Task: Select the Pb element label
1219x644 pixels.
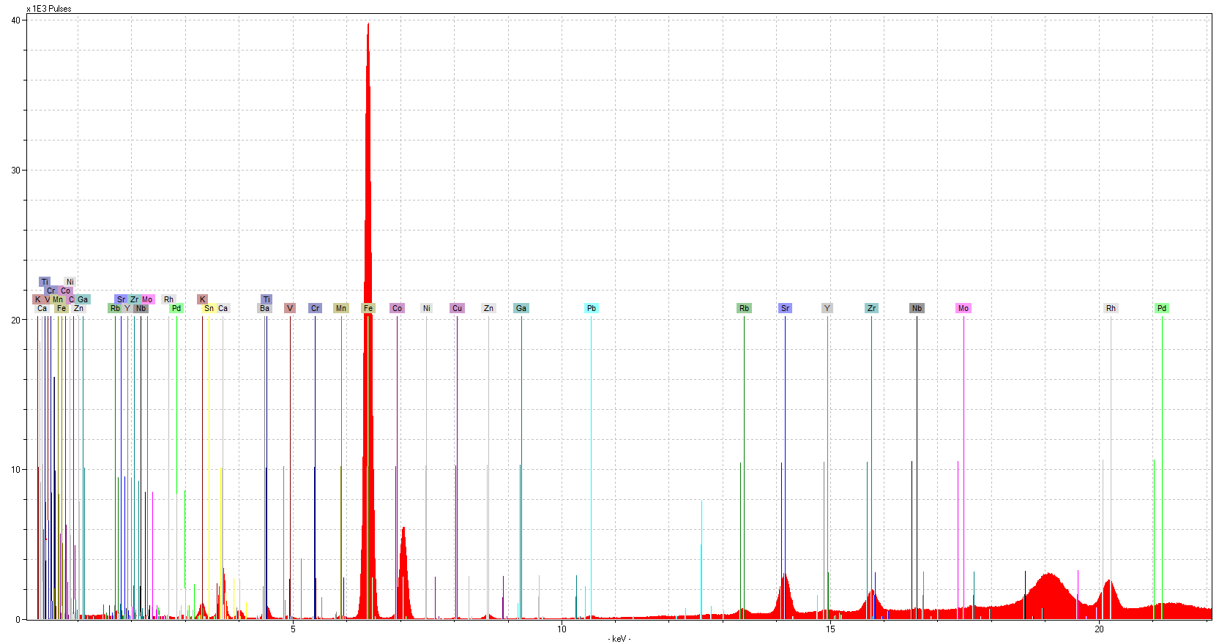Action: click(592, 308)
